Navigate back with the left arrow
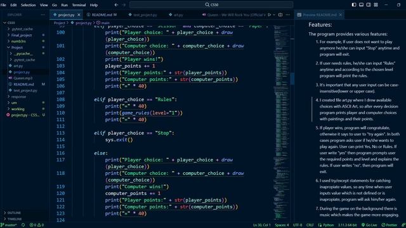The width and height of the screenshot is (406, 228). (116, 4)
